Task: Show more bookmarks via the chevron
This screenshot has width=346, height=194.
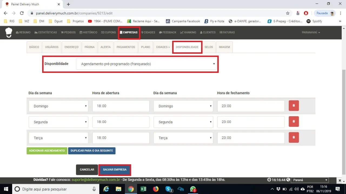Action: (x=340, y=21)
